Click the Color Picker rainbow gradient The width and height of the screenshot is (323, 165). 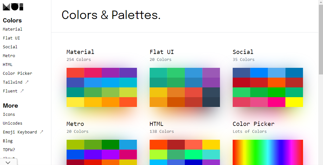pos(268,152)
